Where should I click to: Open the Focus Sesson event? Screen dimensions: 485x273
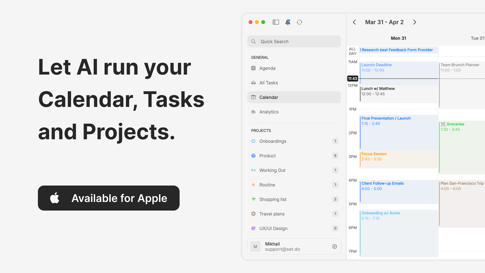coord(399,159)
